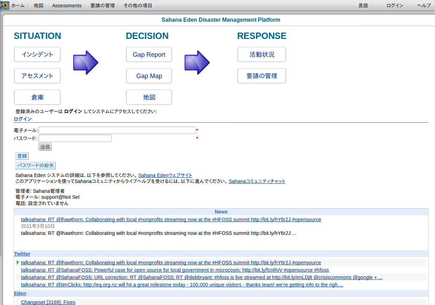Open the Gap Report button

click(149, 54)
